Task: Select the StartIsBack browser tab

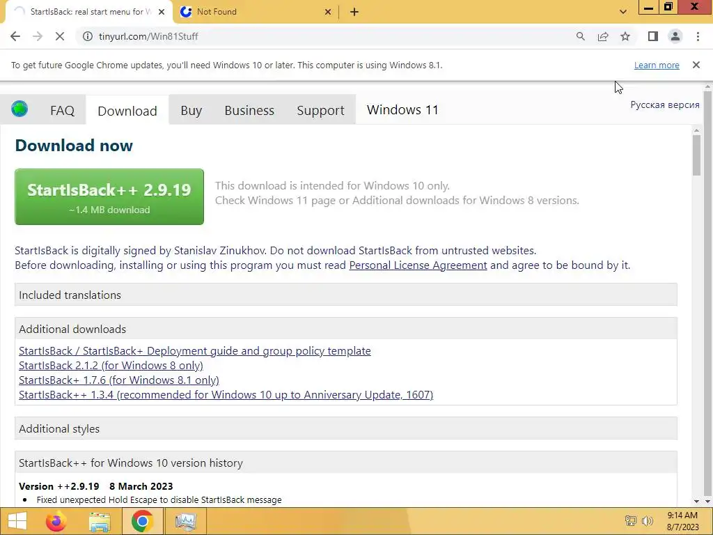Action: pyautogui.click(x=88, y=12)
